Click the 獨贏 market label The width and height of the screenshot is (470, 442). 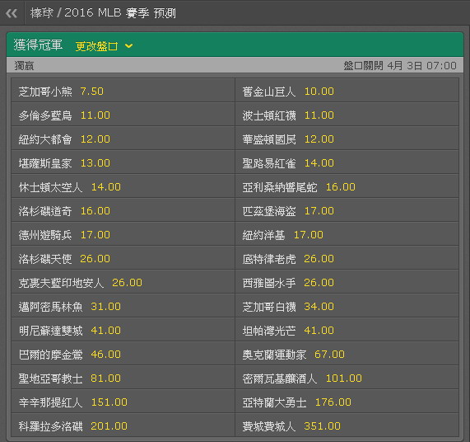pos(24,65)
